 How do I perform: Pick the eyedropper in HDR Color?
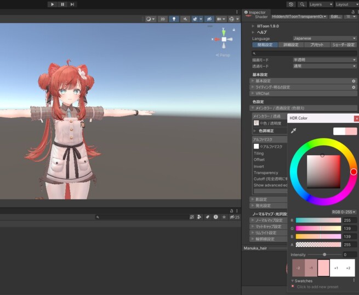(294, 131)
